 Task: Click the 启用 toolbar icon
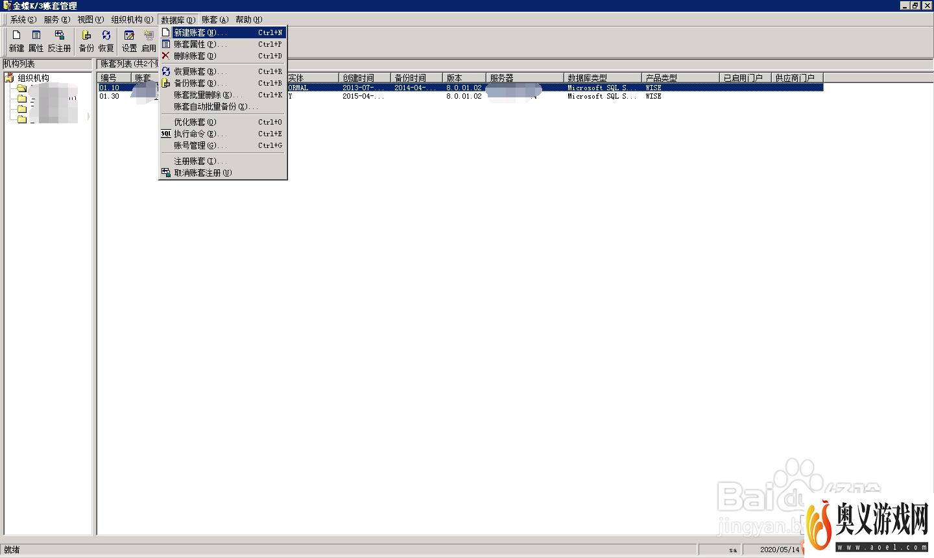click(x=149, y=40)
